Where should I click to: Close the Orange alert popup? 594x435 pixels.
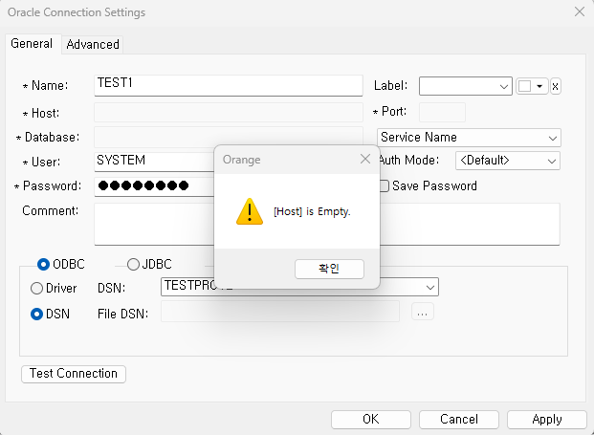point(364,160)
